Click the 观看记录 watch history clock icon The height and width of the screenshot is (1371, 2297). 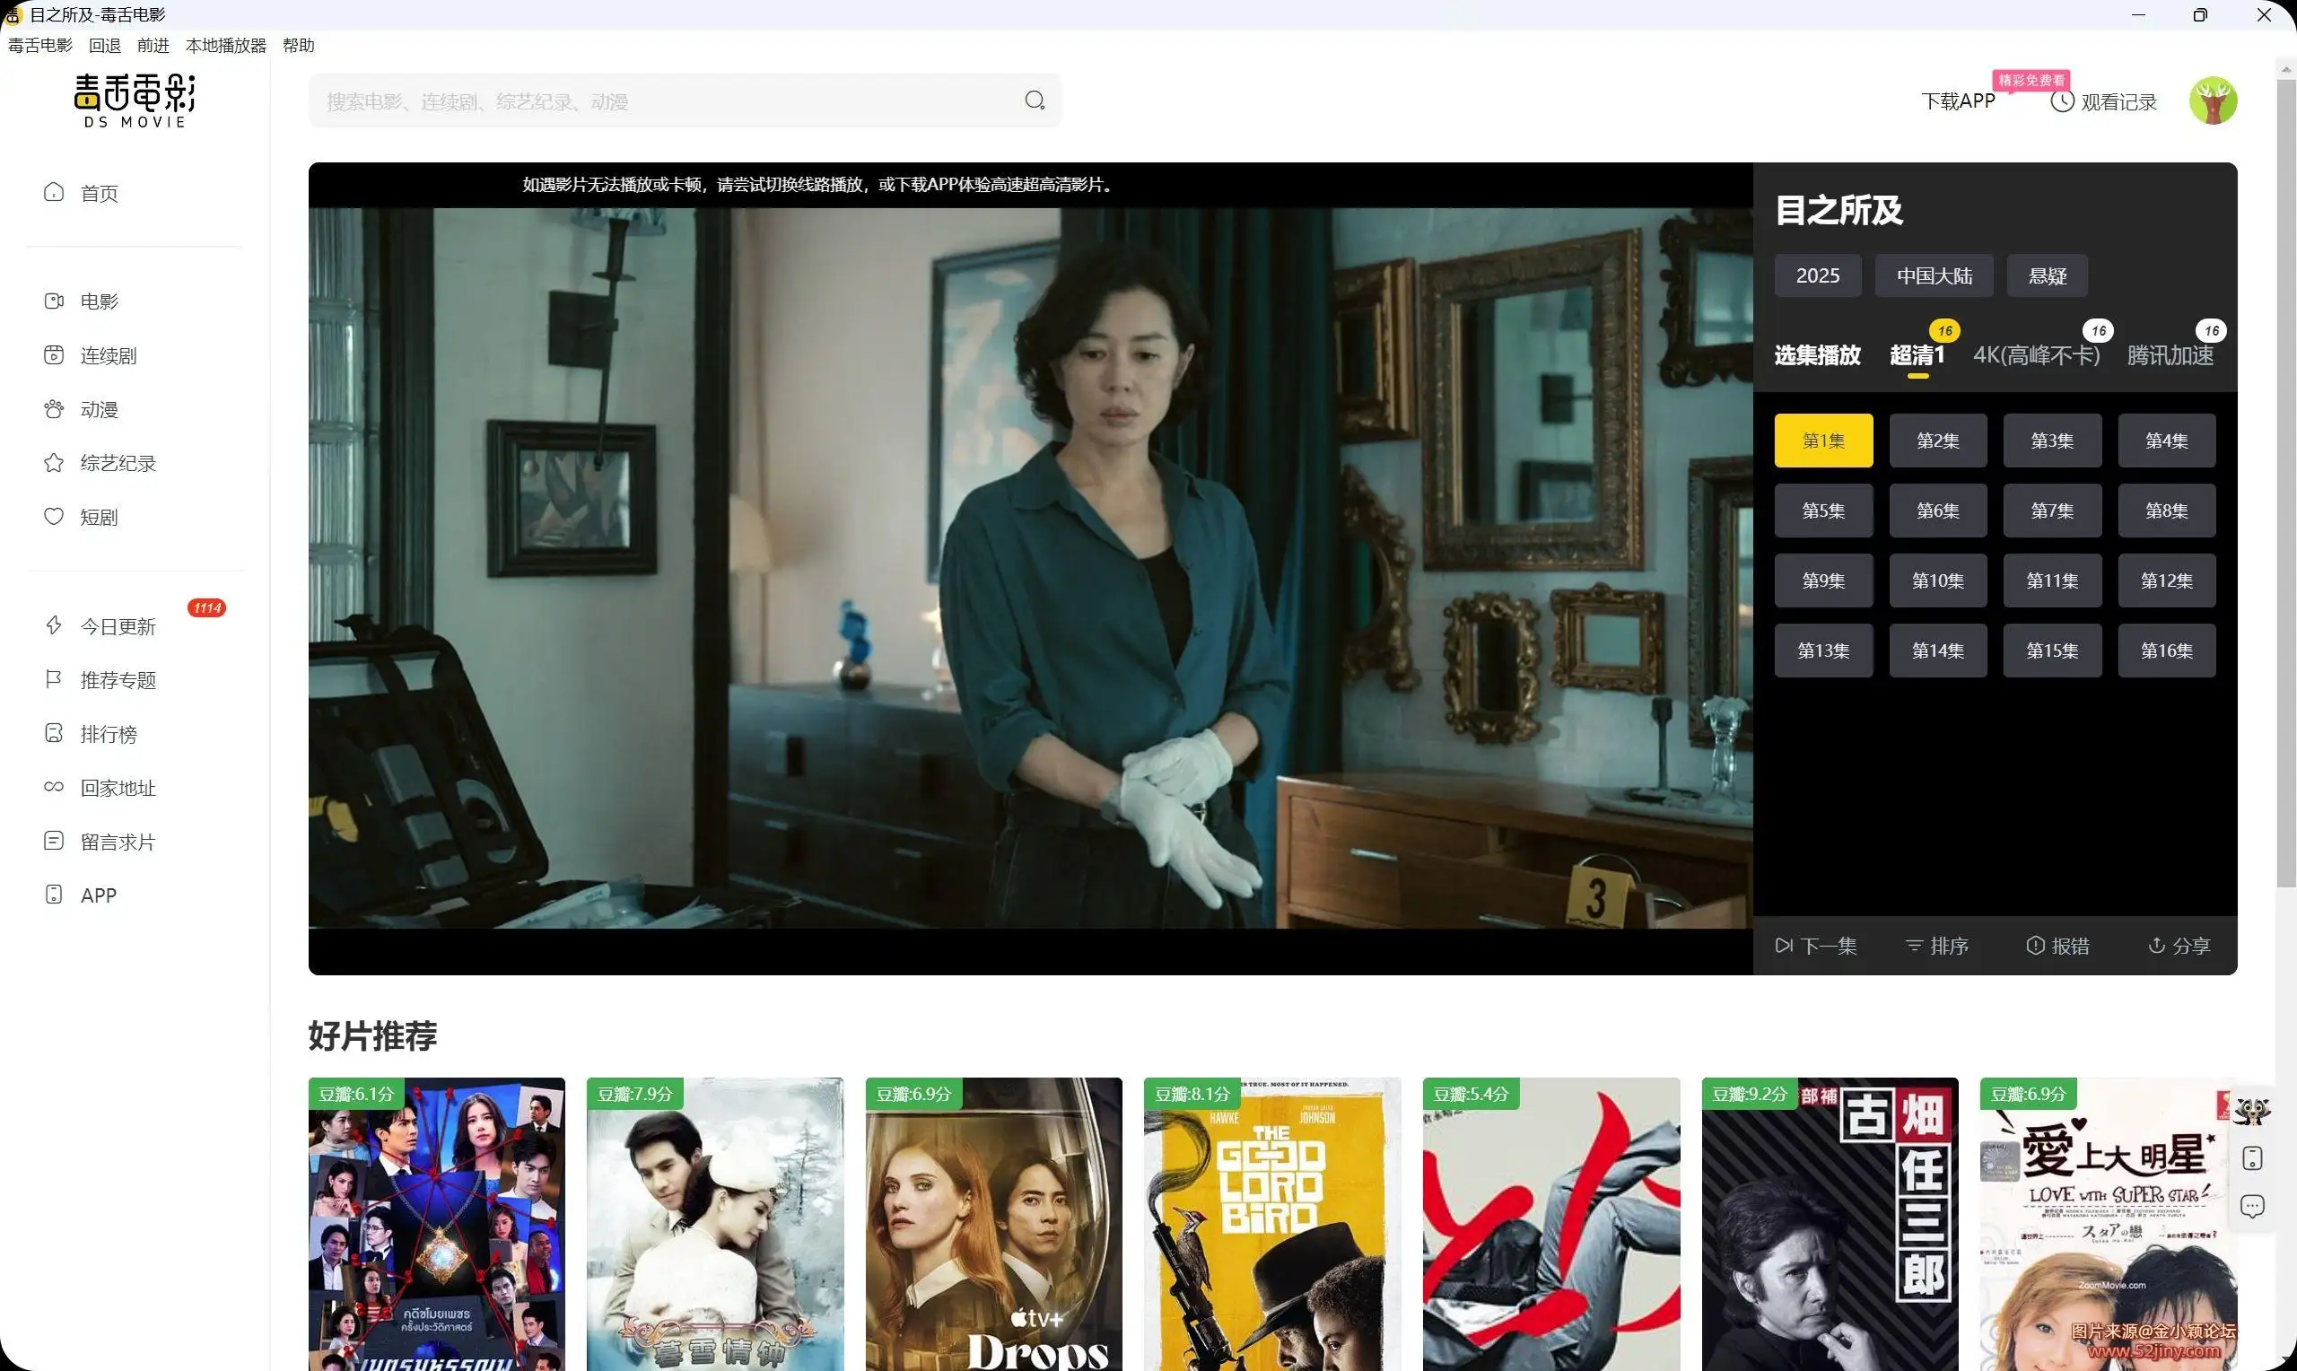2062,101
